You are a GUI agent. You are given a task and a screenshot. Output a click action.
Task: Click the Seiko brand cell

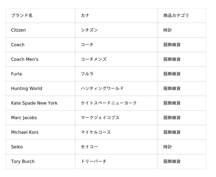coord(17,147)
